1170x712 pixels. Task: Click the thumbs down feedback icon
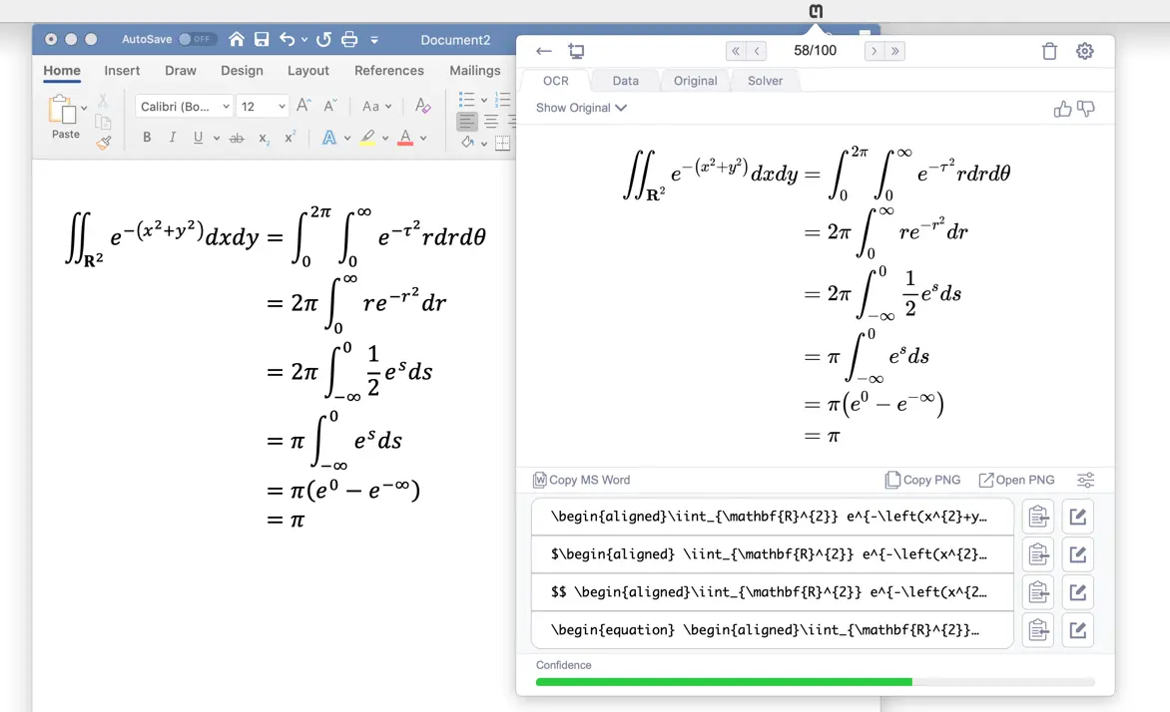1086,109
